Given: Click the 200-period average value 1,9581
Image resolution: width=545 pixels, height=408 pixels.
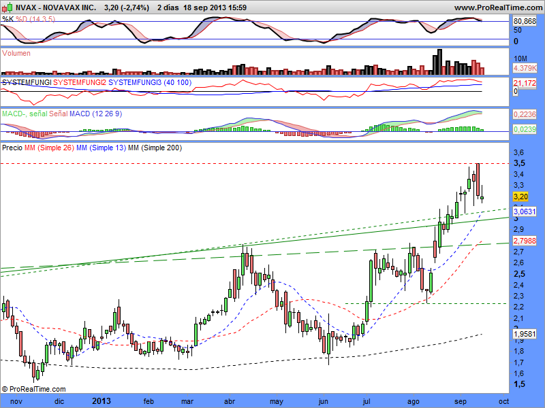Looking at the screenshot, I should [525, 334].
